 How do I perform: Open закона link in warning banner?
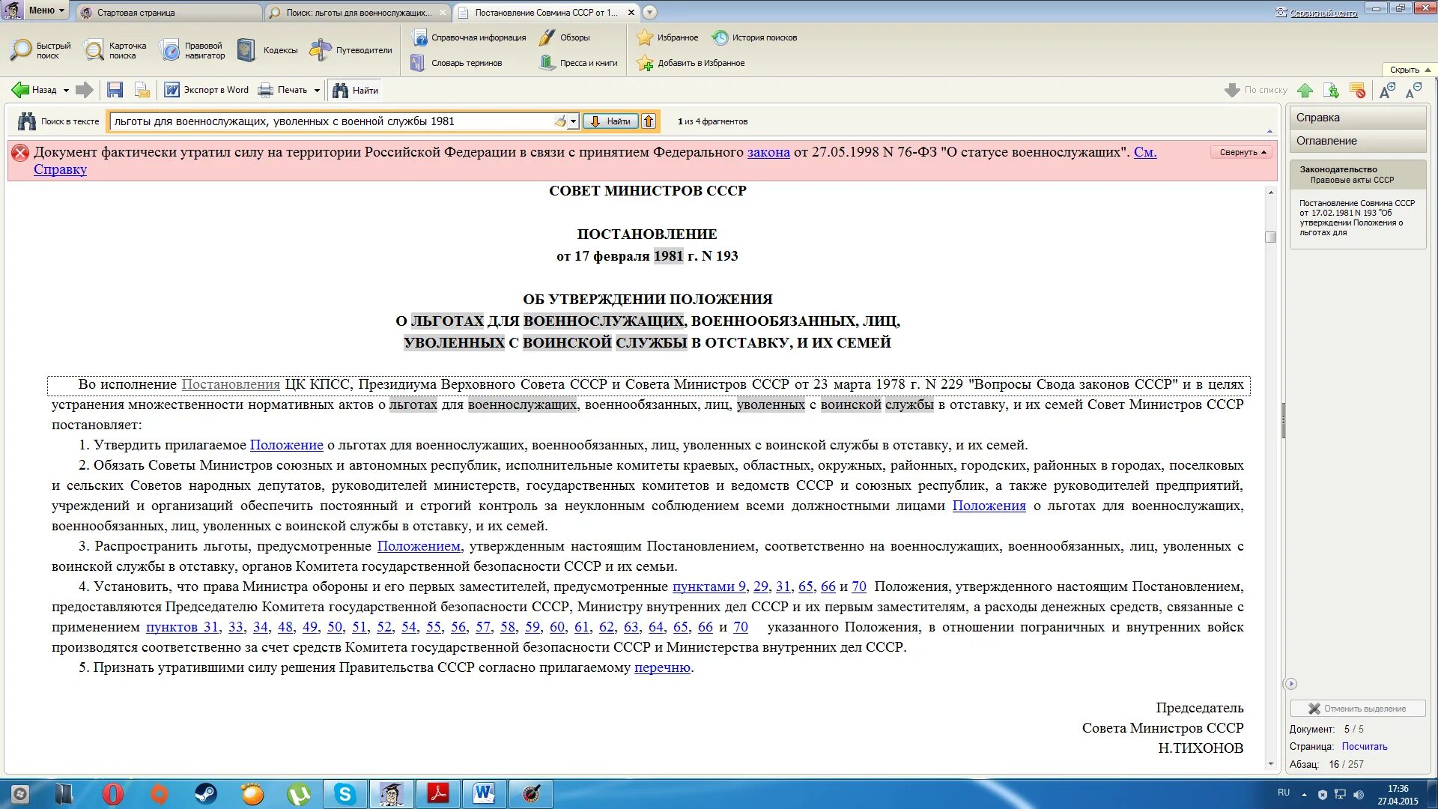pos(768,152)
